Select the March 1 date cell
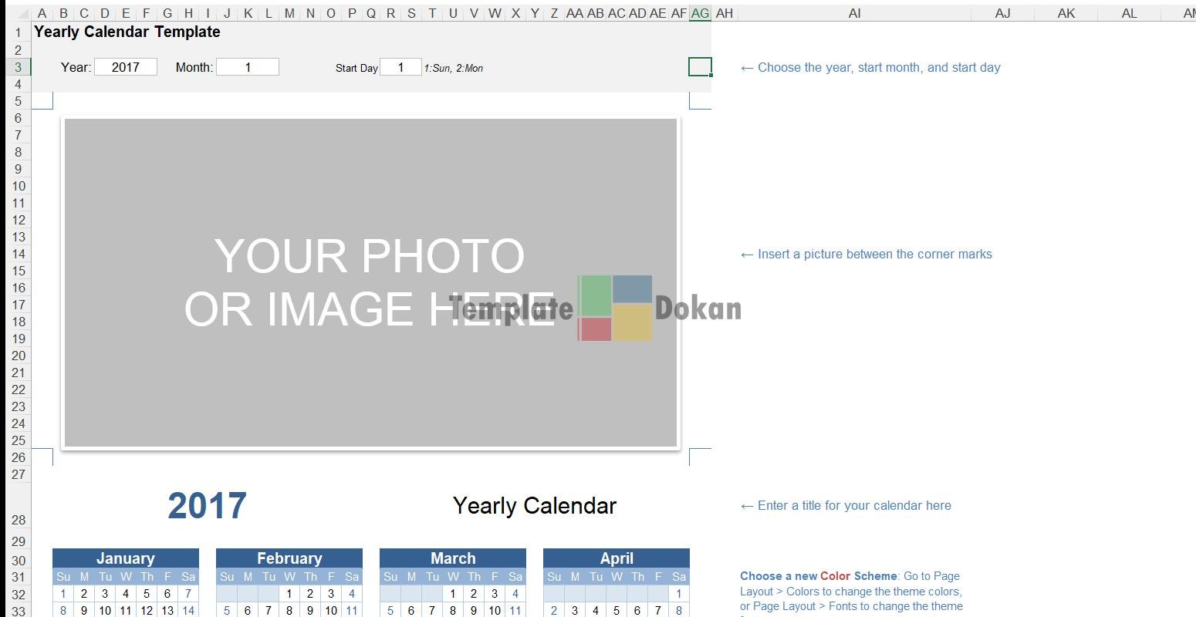This screenshot has height=617, width=1196. coord(453,594)
